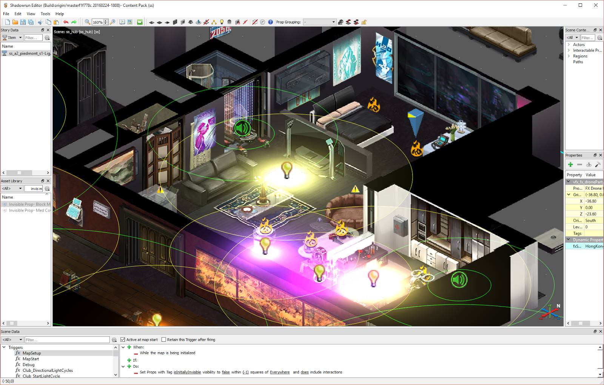604x385 pixels.
Task: Collapse the Triggers tree node
Action: pyautogui.click(x=4, y=347)
